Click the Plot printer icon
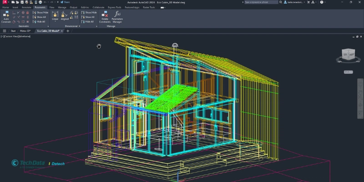This screenshot has height=182, width=364. [40, 2]
